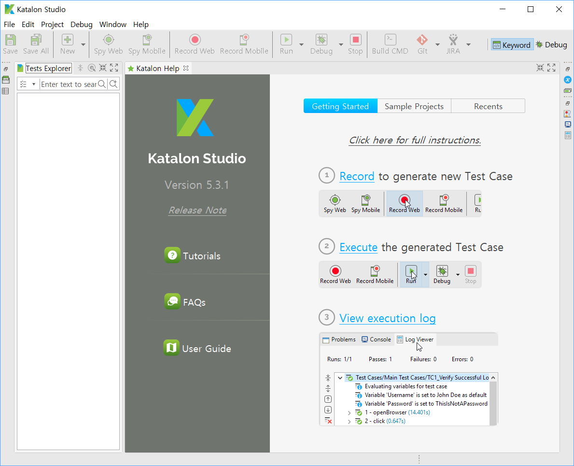Screen dimensions: 574x466
Task: Click the New item toolbar button
Action: 68,44
